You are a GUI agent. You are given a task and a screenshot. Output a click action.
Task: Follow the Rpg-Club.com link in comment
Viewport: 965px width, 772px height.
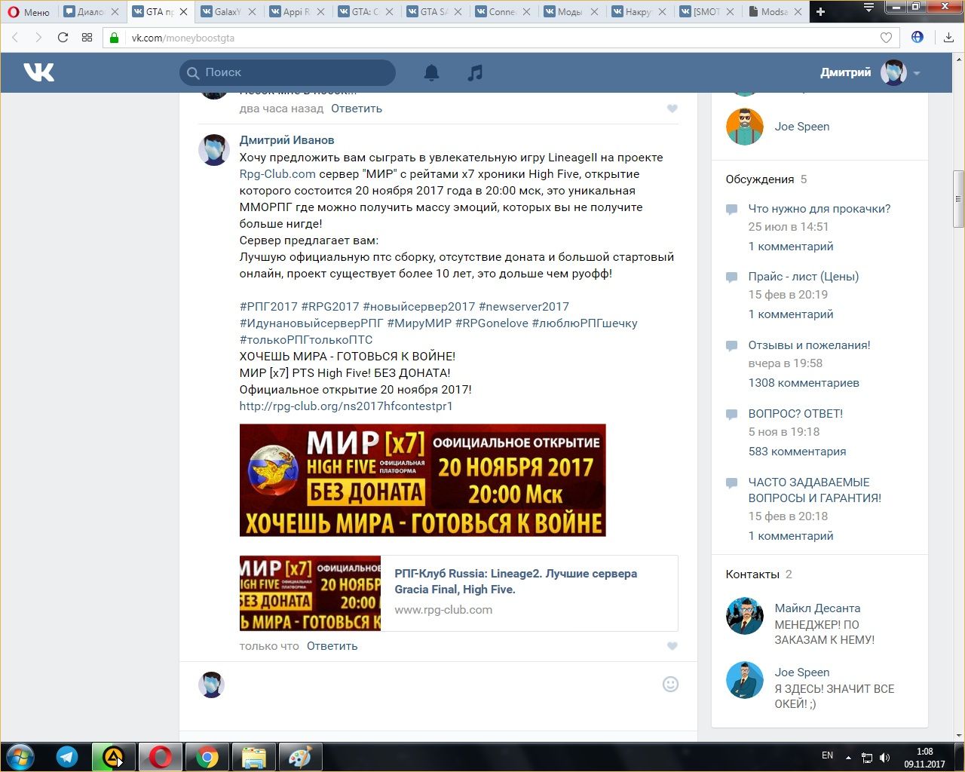pos(277,174)
